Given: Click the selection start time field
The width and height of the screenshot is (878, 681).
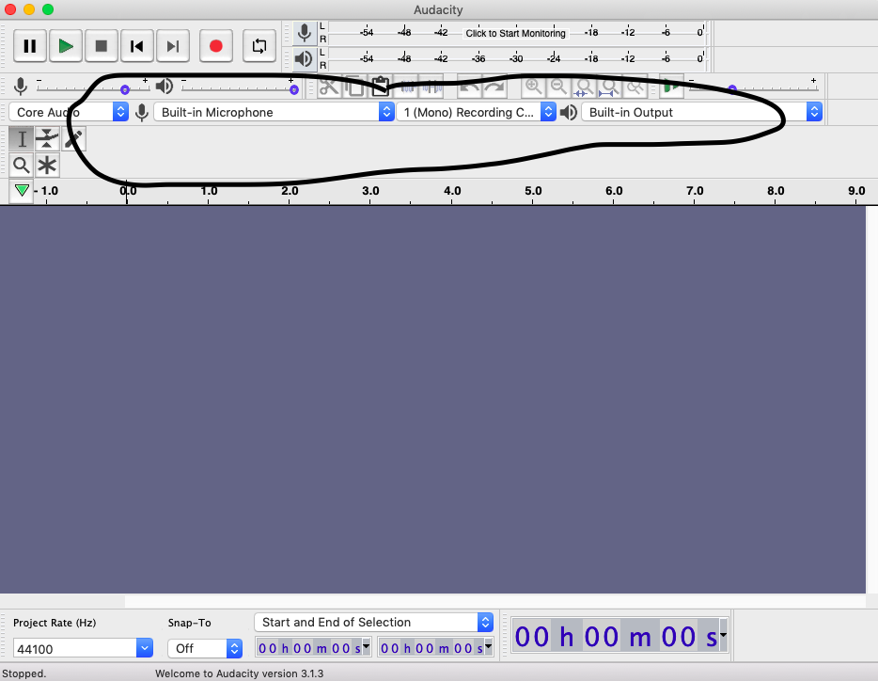Looking at the screenshot, I should coord(309,648).
